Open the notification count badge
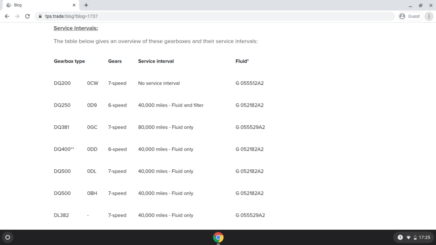 (x=400, y=237)
